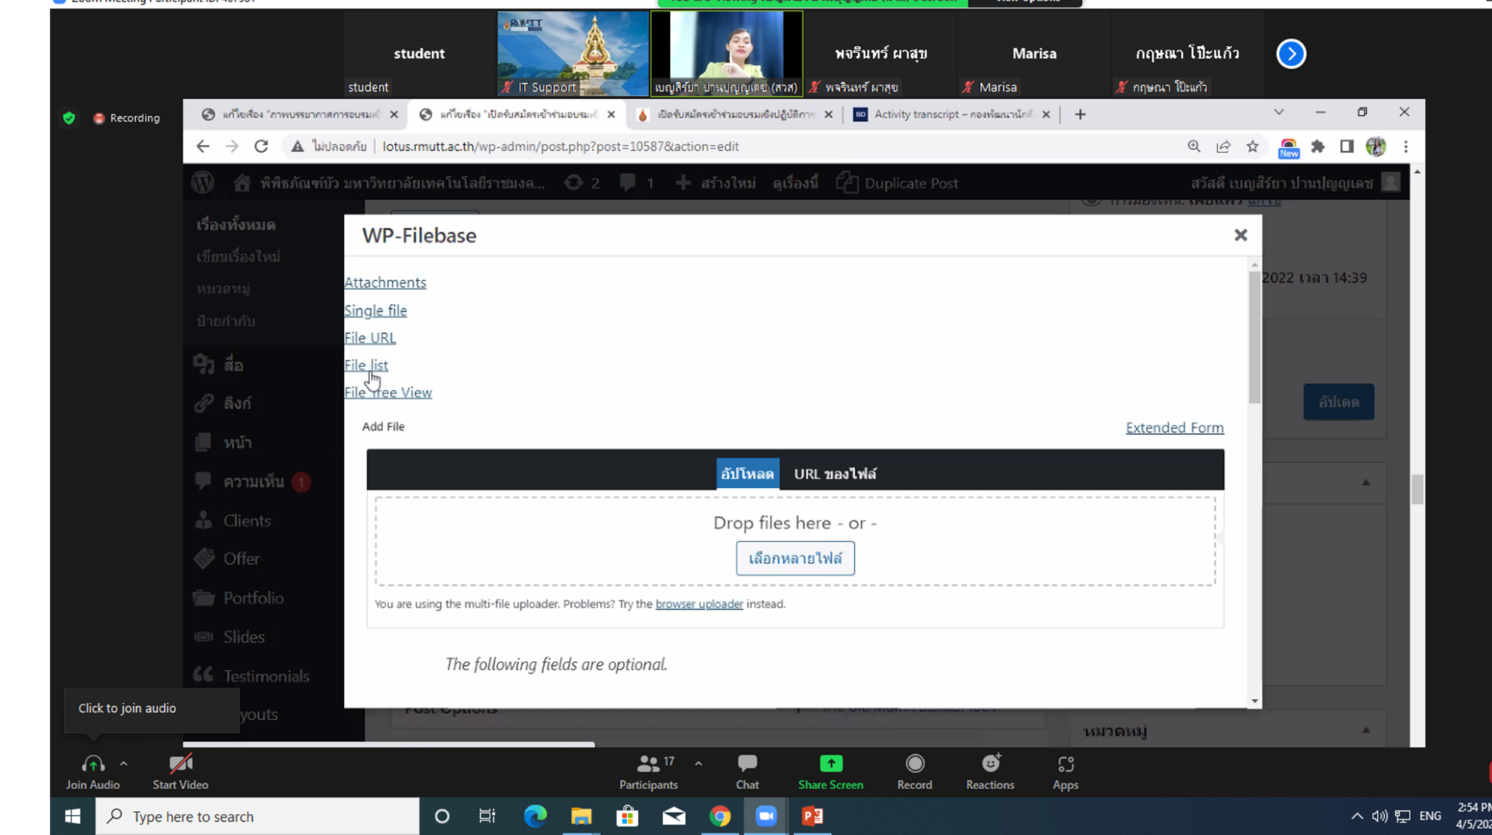Open the browser uploader link
This screenshot has width=1492, height=835.
tap(699, 603)
